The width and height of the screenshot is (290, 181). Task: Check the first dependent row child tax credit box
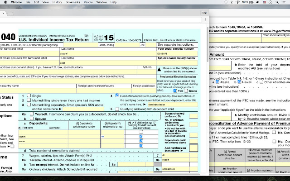(141, 132)
